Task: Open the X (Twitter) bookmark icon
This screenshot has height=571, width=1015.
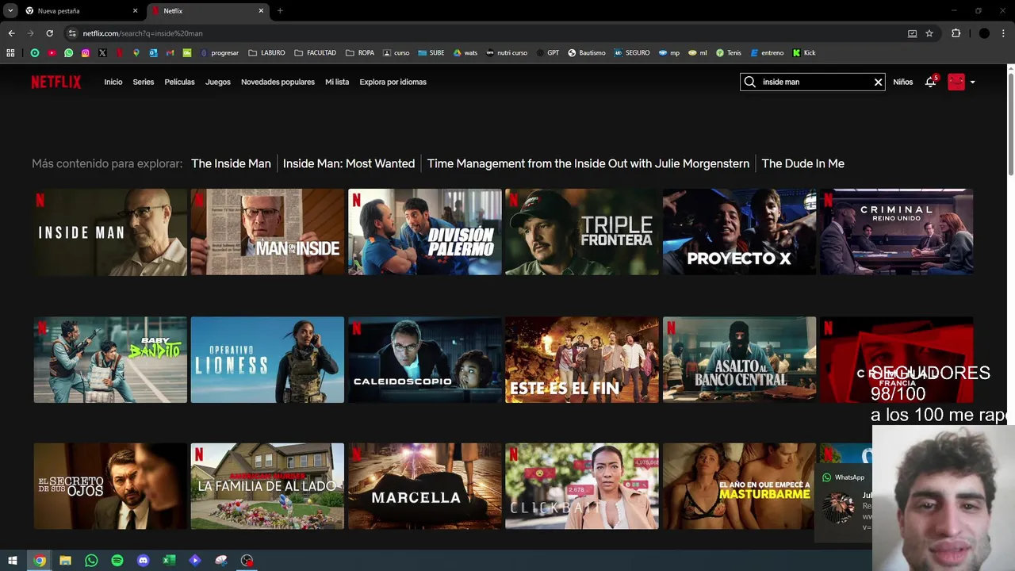Action: 102,53
